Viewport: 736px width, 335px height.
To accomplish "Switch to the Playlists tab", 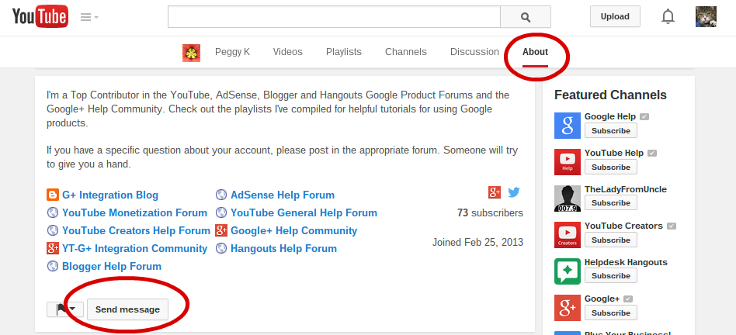I will (344, 52).
